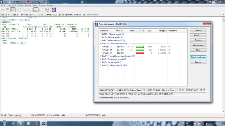Click the disk editor table view icon
The image size is (225, 126).
[x=36, y=10]
